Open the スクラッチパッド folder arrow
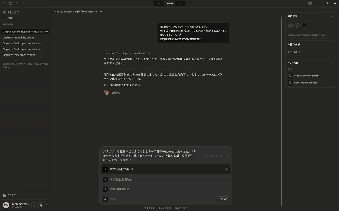339x211 pixels. coord(331,52)
